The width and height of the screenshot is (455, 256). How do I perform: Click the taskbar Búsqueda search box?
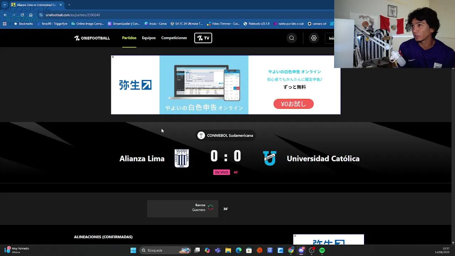click(165, 250)
